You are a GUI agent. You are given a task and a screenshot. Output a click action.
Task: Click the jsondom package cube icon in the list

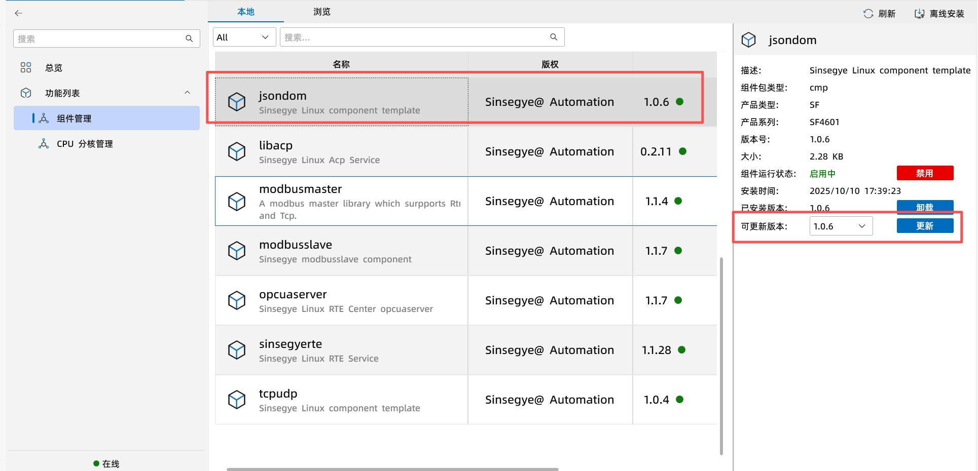(237, 102)
